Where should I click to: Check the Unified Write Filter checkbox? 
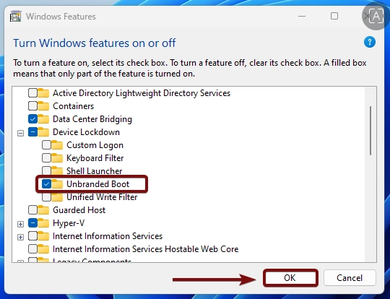coord(46,197)
